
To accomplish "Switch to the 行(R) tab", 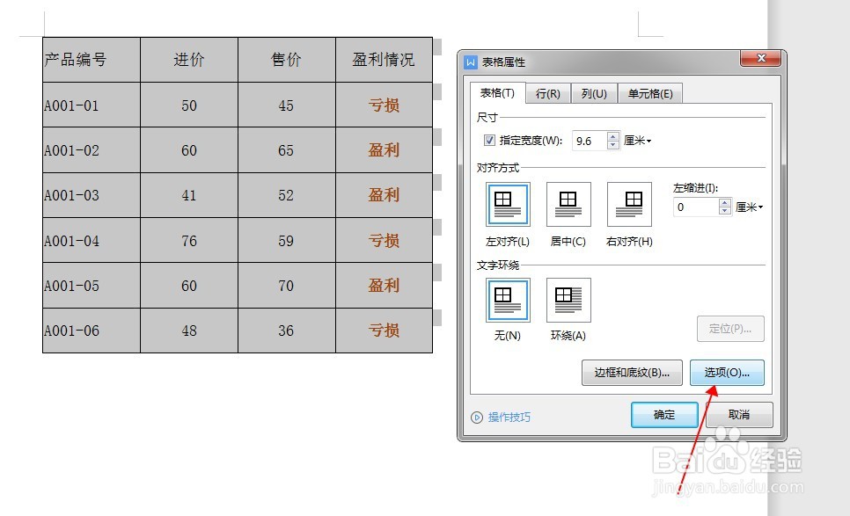I will (x=548, y=94).
